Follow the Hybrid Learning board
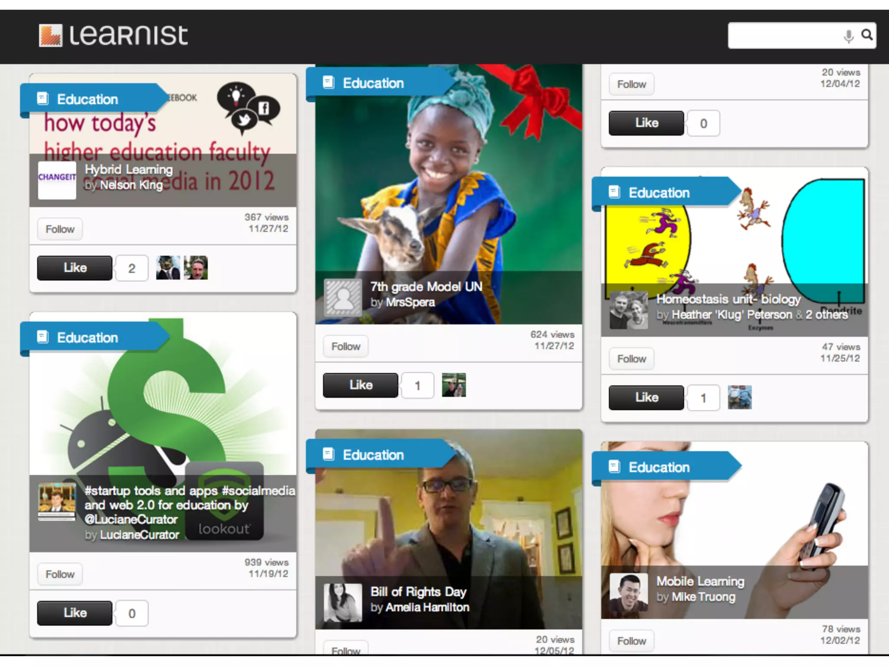Viewport: 889px width, 667px height. [x=60, y=229]
